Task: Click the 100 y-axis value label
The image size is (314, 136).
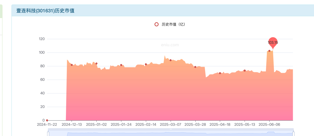Action: [x=42, y=53]
